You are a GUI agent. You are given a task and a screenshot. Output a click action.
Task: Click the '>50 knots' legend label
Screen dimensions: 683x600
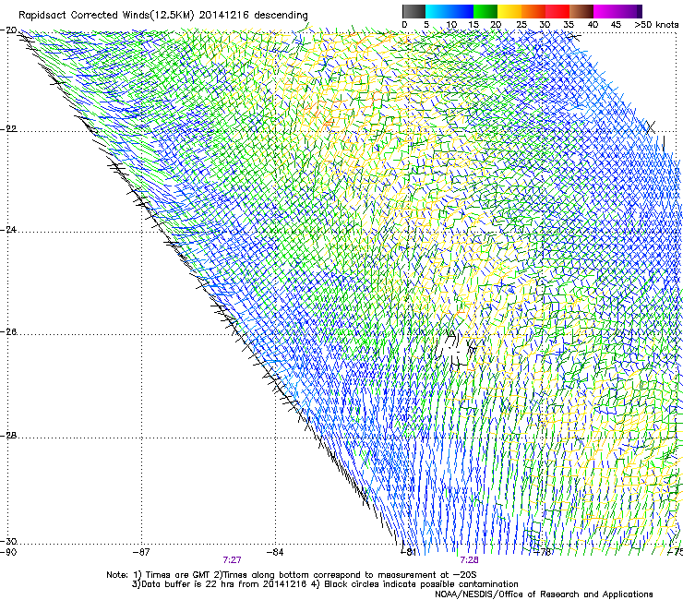coord(656,25)
